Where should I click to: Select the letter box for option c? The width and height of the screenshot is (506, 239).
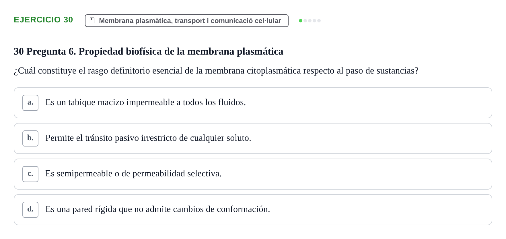click(30, 174)
